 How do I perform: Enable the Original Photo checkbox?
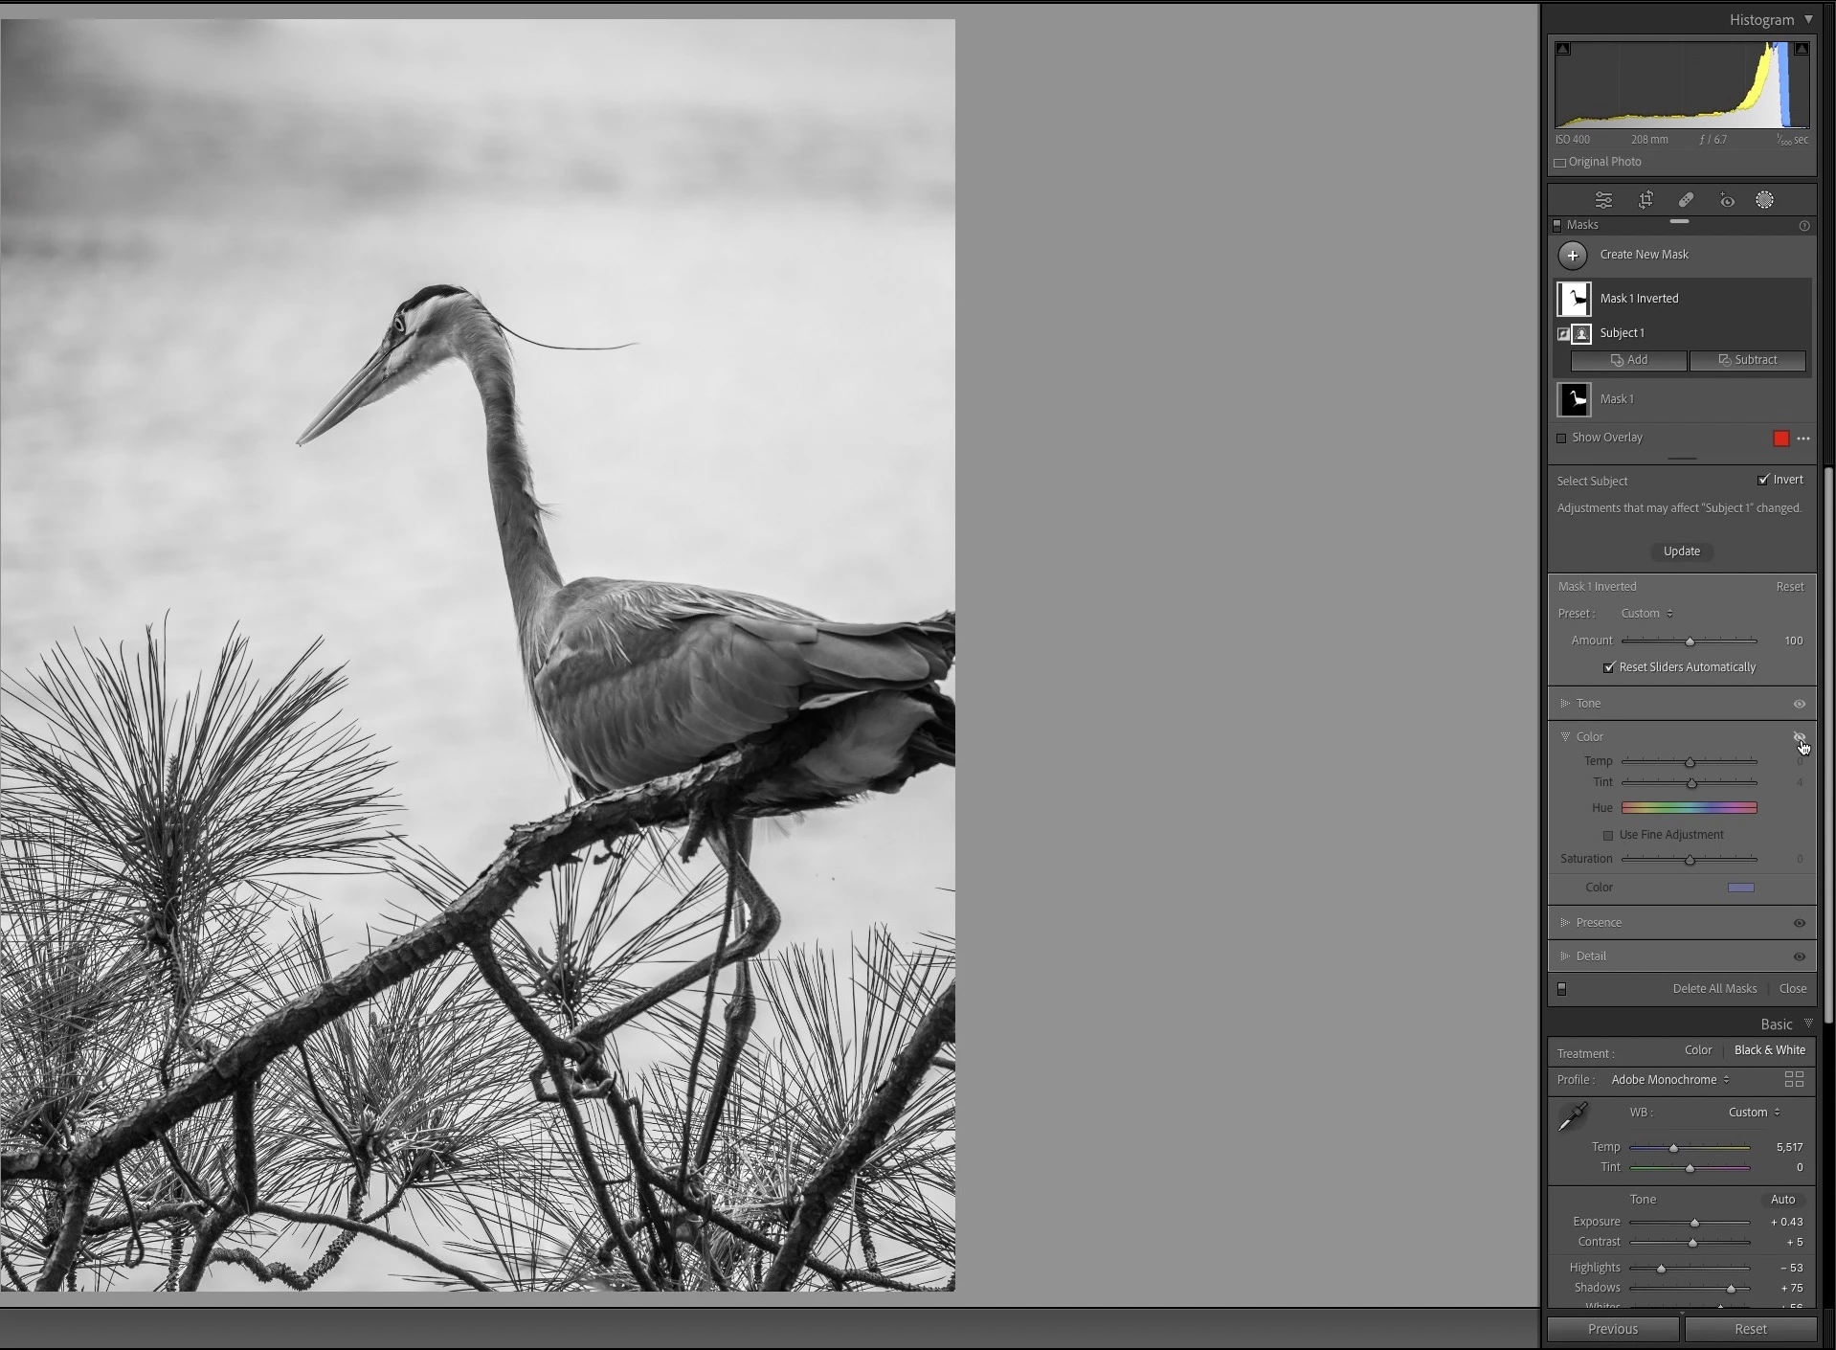pyautogui.click(x=1559, y=163)
